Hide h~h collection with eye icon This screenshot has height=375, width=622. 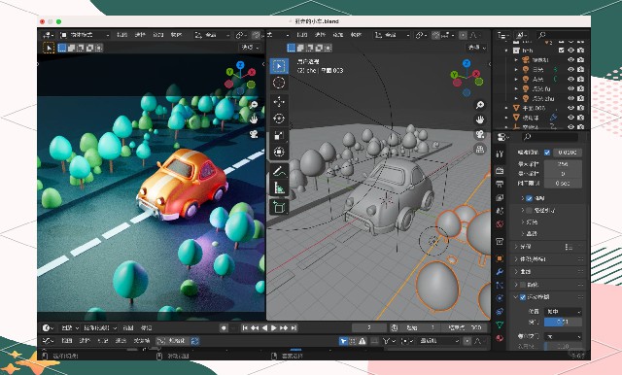pos(571,51)
